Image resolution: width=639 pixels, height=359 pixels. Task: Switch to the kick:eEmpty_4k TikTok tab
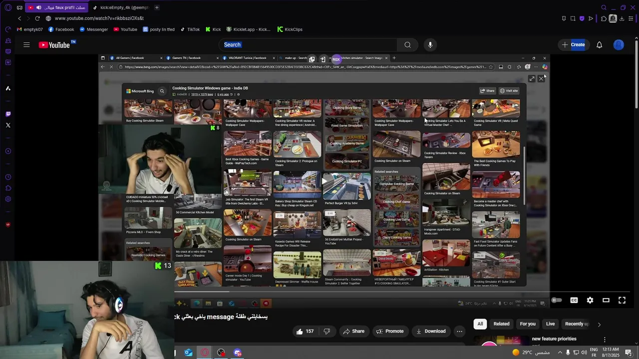tap(121, 7)
